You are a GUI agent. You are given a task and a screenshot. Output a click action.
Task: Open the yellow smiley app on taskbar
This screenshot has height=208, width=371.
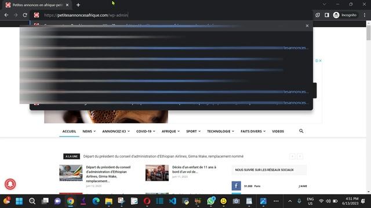(x=224, y=201)
